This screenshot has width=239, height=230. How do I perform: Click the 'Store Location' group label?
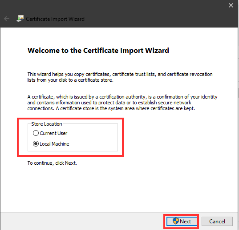47,124
